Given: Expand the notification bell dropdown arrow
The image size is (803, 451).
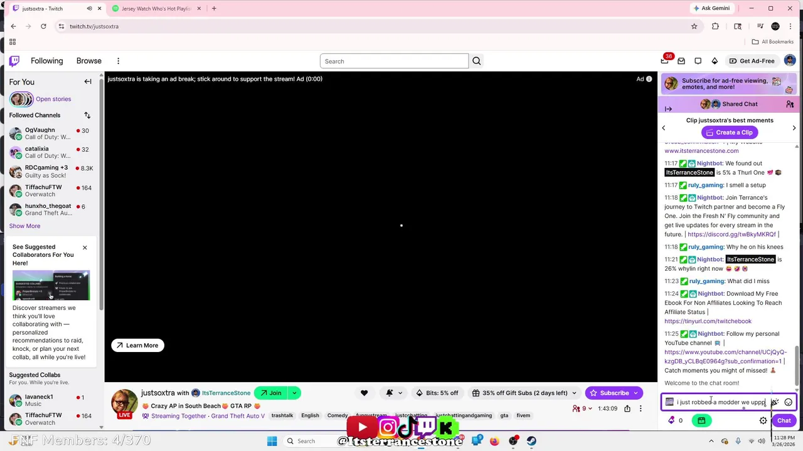Looking at the screenshot, I should pyautogui.click(x=400, y=393).
